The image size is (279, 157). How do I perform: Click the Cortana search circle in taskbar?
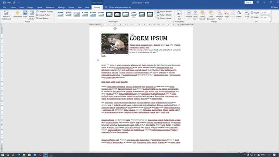(x=8, y=155)
